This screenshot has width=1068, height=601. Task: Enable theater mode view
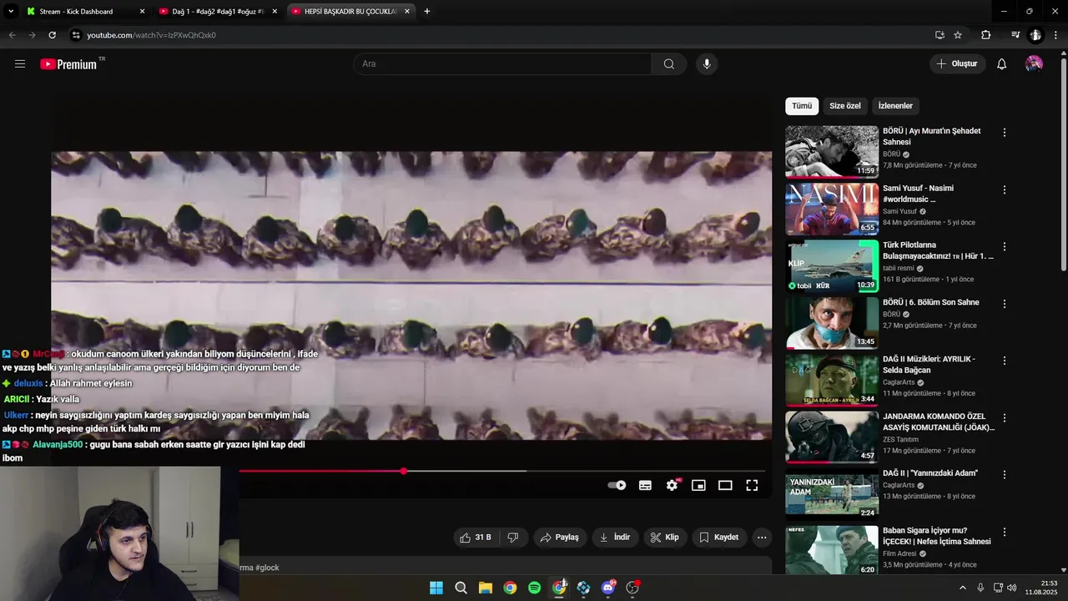pos(725,485)
